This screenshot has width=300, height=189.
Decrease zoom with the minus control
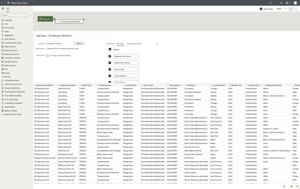click(x=290, y=9)
